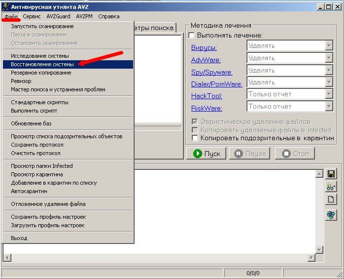Open the Вирусы link
Screen dimensions: 344x279
tap(204, 48)
